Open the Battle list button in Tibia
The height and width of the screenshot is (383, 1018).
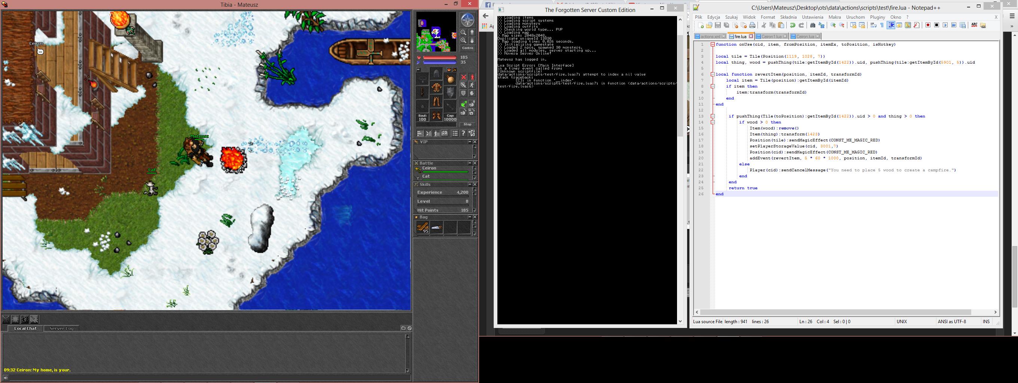429,134
